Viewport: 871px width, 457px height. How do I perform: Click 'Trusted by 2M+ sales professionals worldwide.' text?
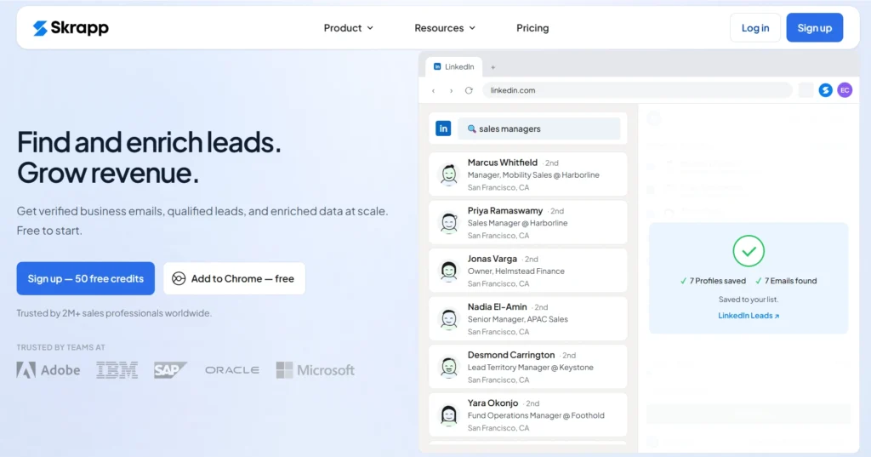(x=114, y=313)
